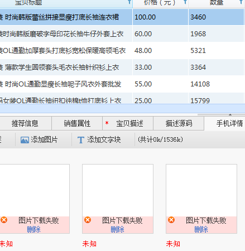Click the 添加图片 image icon
The width and height of the screenshot is (245, 251).
[x=25, y=140]
